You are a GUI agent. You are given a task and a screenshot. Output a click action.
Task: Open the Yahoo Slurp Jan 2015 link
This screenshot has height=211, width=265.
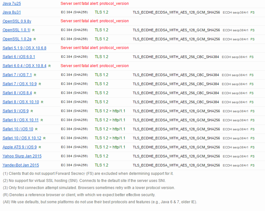click(22, 156)
